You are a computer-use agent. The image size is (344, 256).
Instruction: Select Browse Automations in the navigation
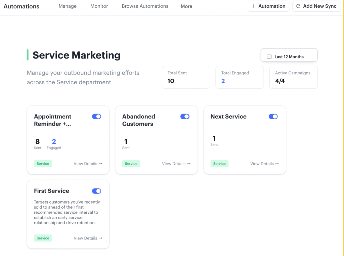tap(145, 6)
